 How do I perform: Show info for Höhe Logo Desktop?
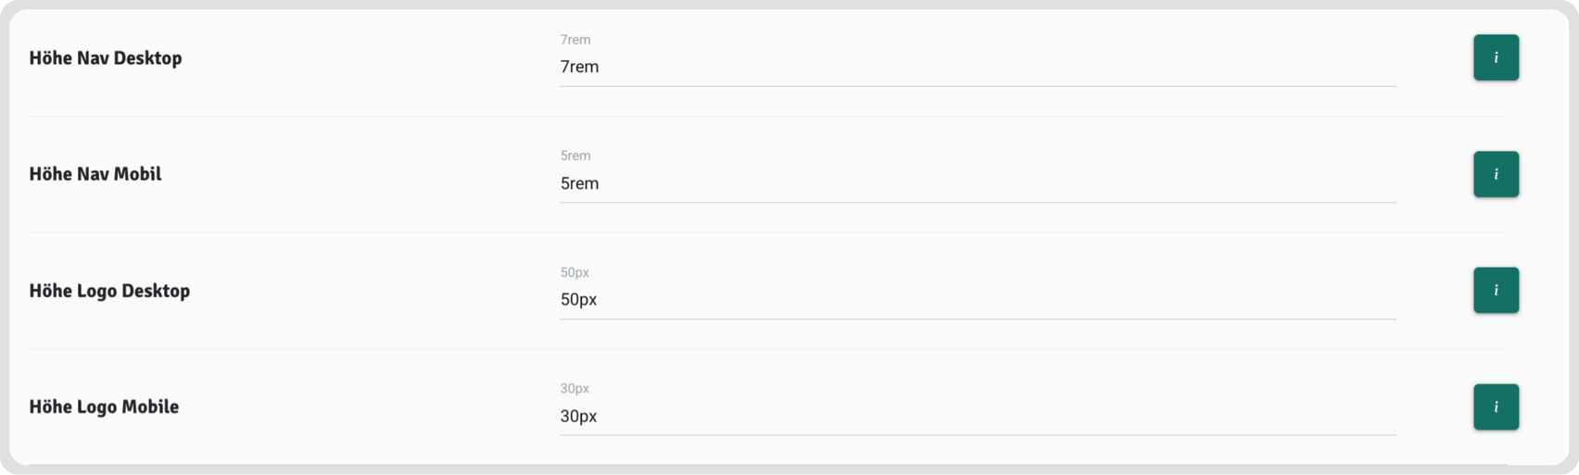coord(1496,290)
